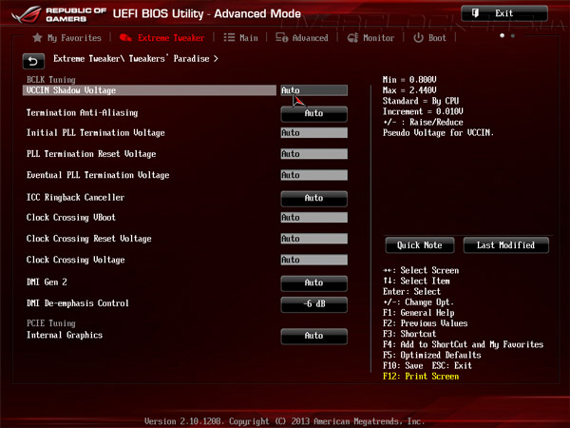570x428 pixels.
Task: Click the Exit button
Action: [x=504, y=13]
